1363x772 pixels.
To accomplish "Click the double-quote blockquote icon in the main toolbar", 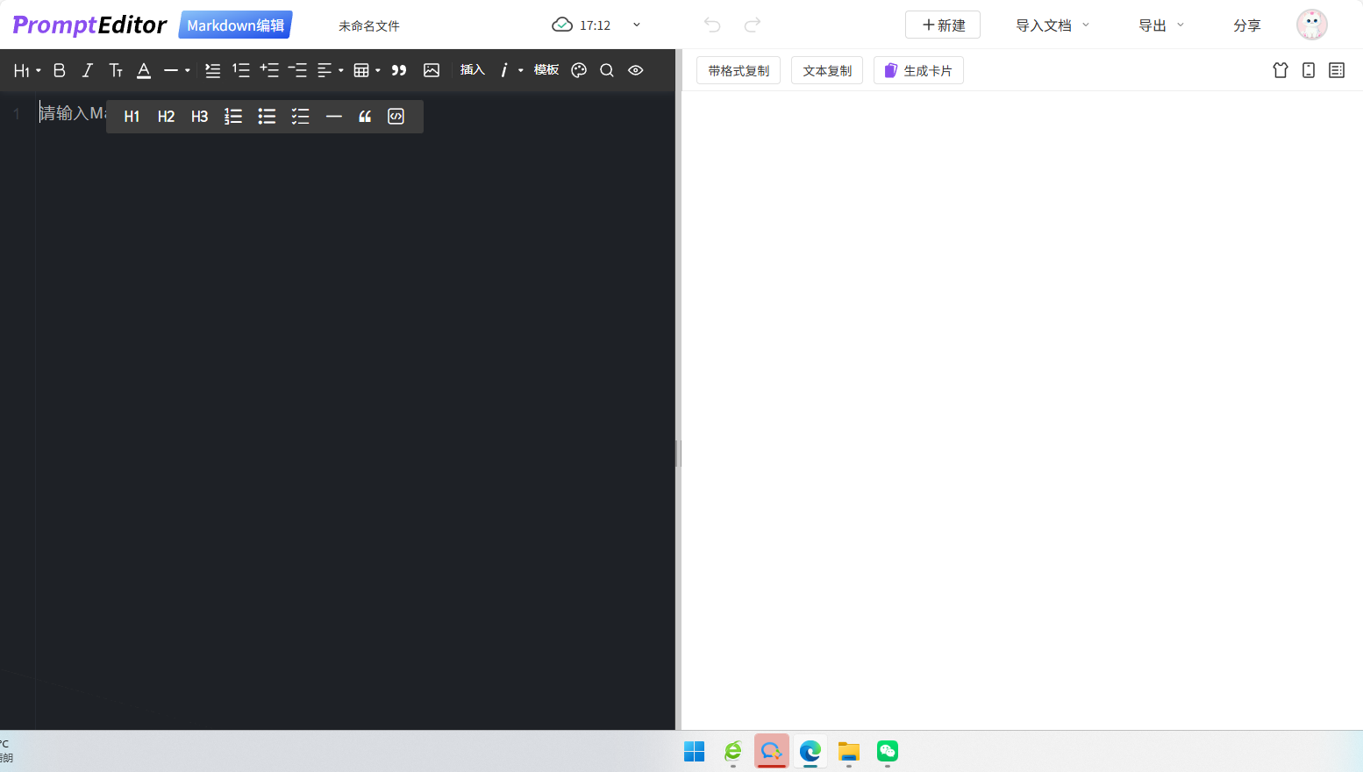I will (x=399, y=70).
